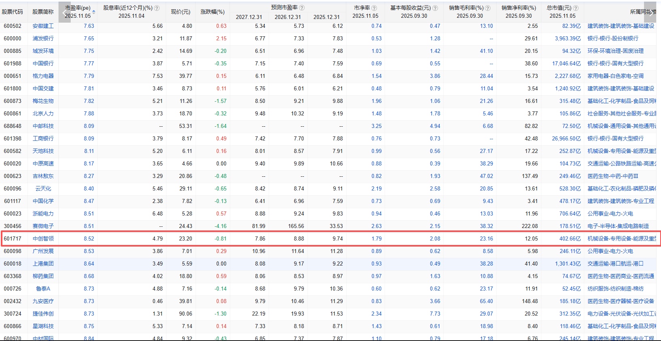Image resolution: width=661 pixels, height=341 pixels.
Task: Click the help icon beside 销售毛利率(%)
Action: (x=488, y=8)
